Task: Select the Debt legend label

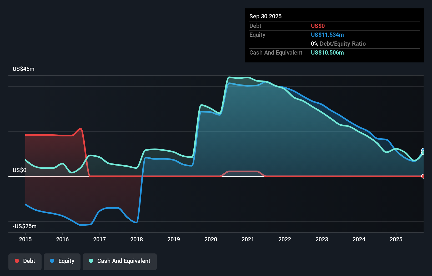Action: (x=29, y=261)
